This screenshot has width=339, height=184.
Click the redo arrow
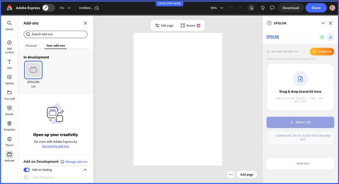239,8
